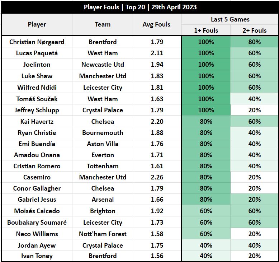Select the Brighton team cell

(103, 211)
